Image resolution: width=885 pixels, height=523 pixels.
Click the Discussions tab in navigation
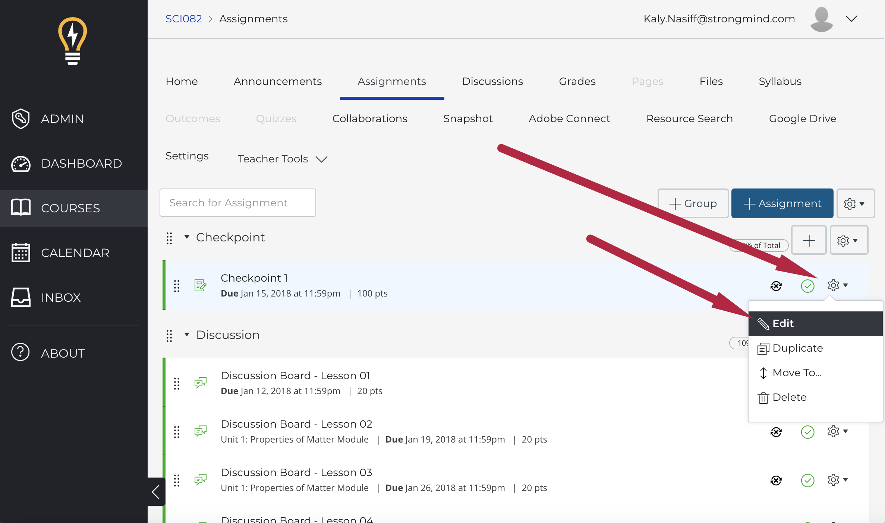492,82
